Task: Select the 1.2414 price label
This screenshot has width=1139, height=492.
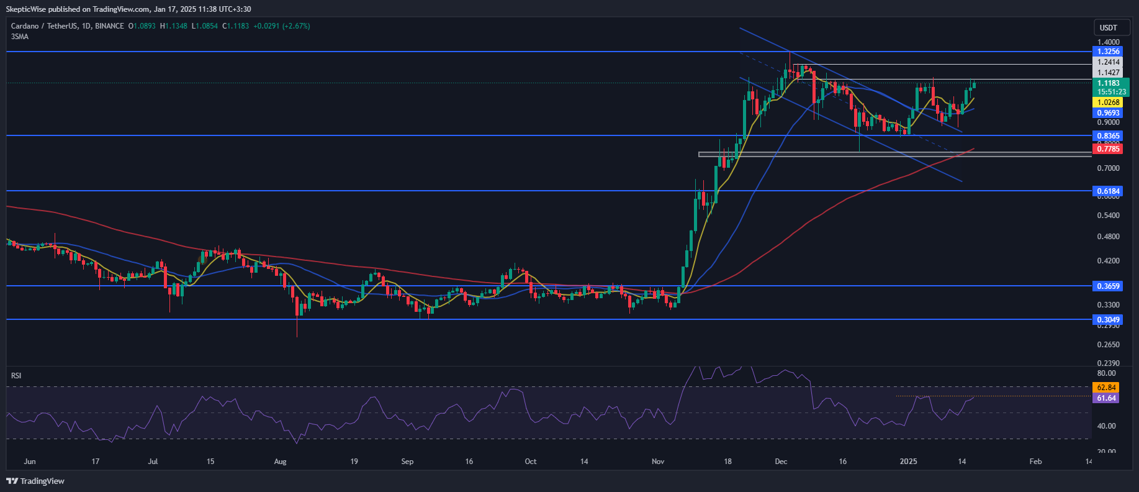Action: [x=1109, y=62]
